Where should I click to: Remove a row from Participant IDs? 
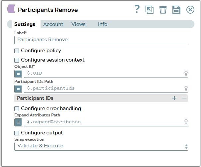(184, 98)
